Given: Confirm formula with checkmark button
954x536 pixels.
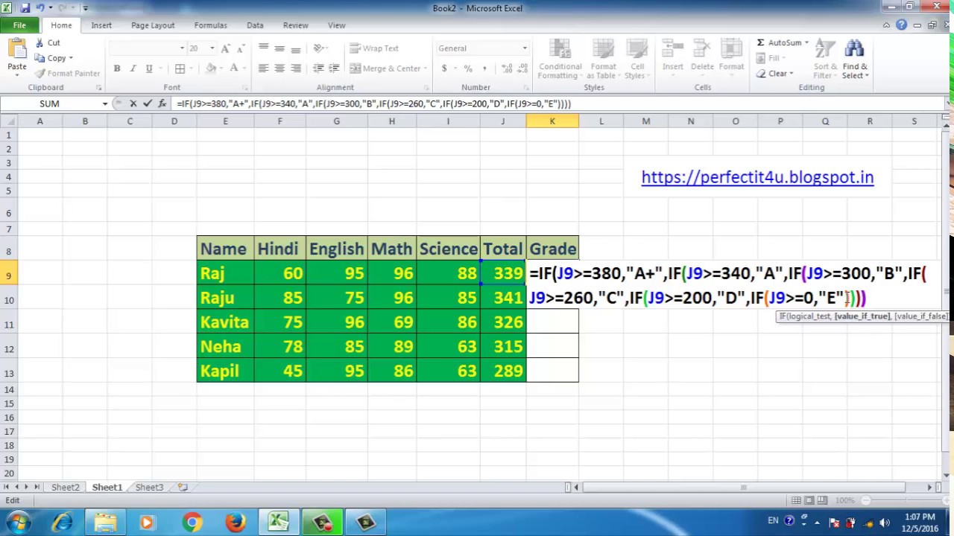Looking at the screenshot, I should pyautogui.click(x=148, y=104).
